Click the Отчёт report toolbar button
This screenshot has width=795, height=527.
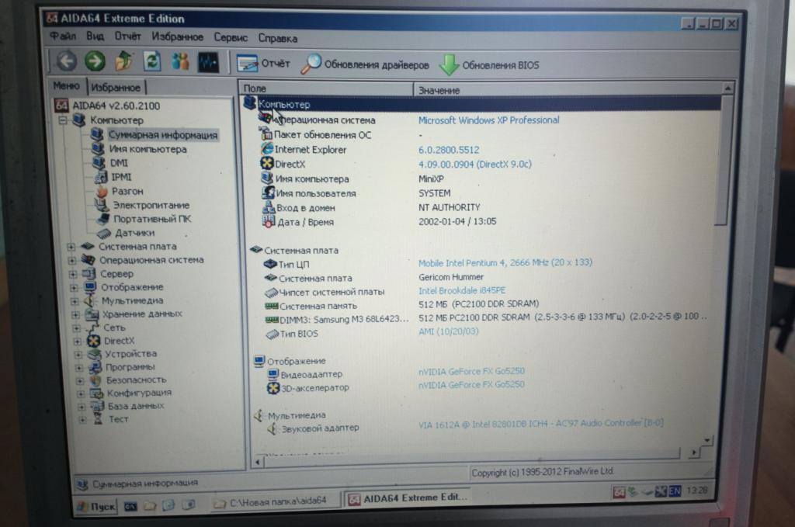click(264, 64)
